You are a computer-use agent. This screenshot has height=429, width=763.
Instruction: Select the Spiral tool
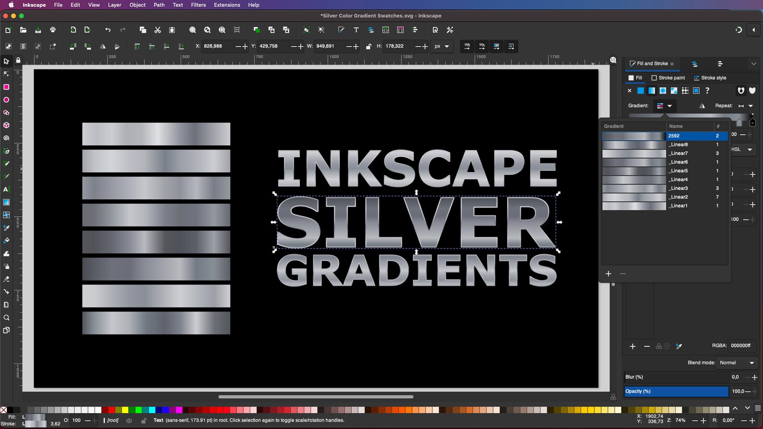pos(6,138)
